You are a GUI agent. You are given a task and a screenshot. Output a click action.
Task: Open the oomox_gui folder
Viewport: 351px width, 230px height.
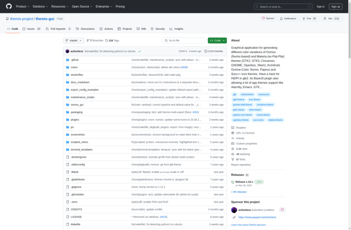pyautogui.click(x=77, y=104)
